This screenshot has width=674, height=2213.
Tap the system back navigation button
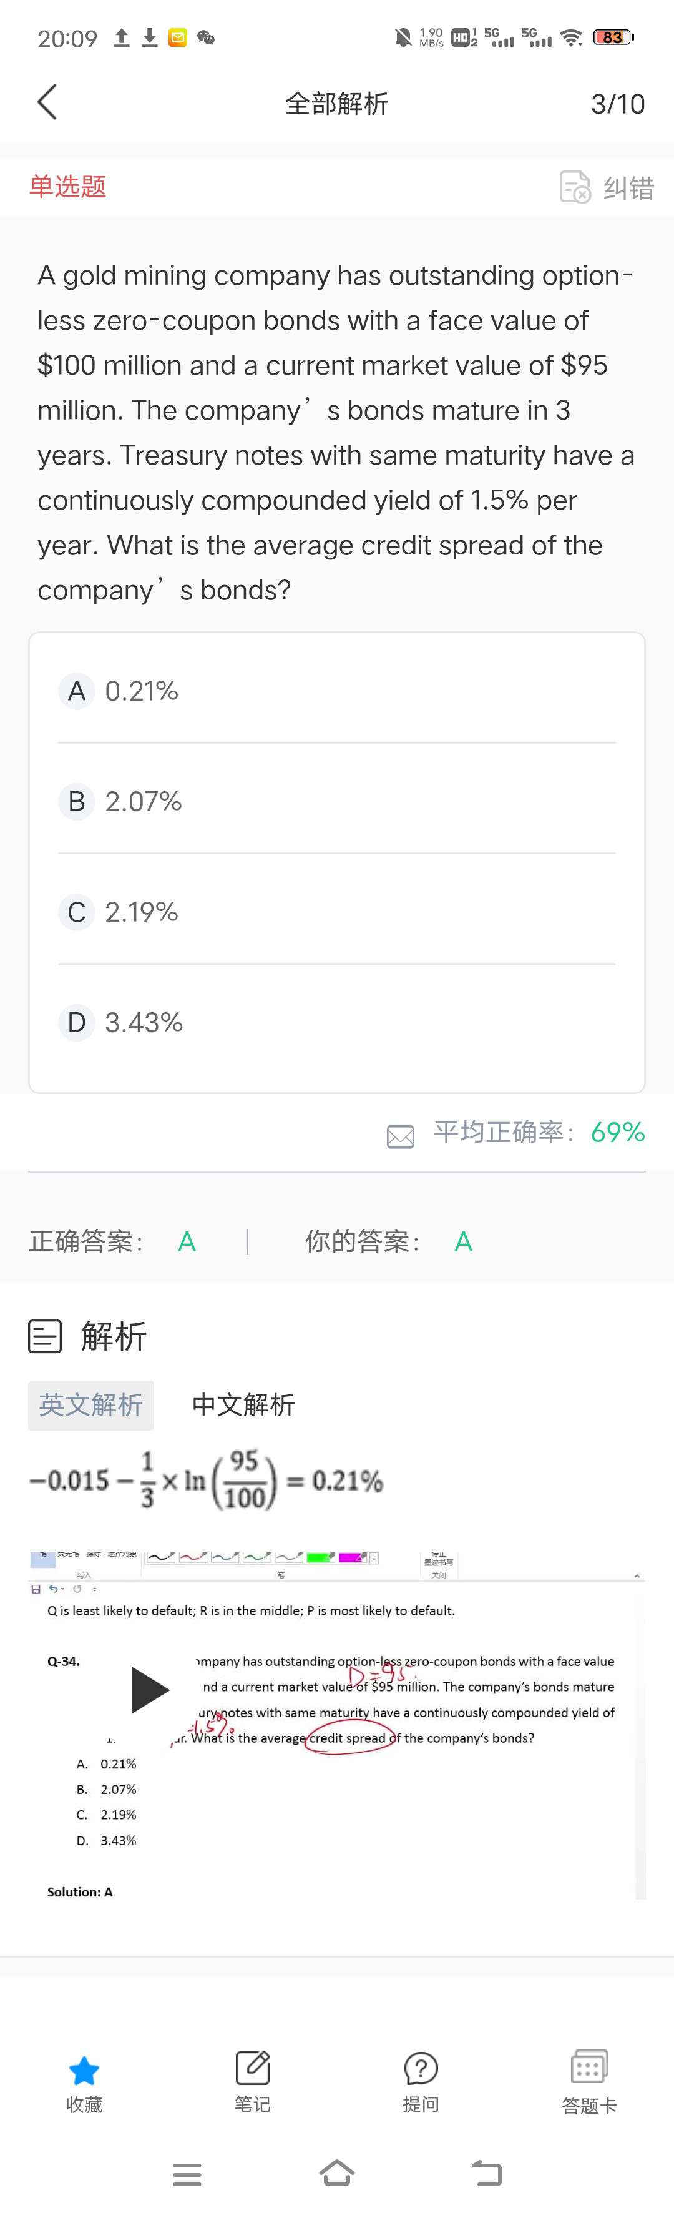[487, 2174]
